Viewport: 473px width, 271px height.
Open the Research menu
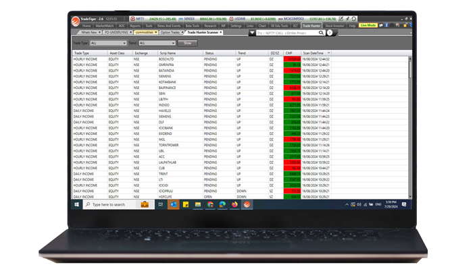210,26
